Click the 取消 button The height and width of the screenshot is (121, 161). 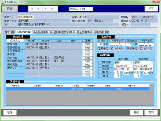point(151,112)
